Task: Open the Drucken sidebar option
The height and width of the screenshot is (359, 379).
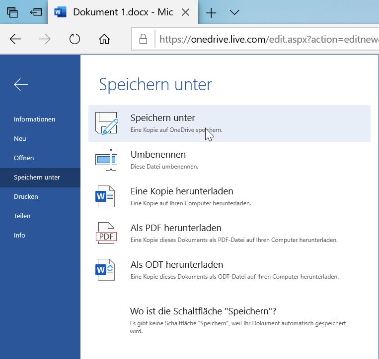Action: click(x=26, y=197)
